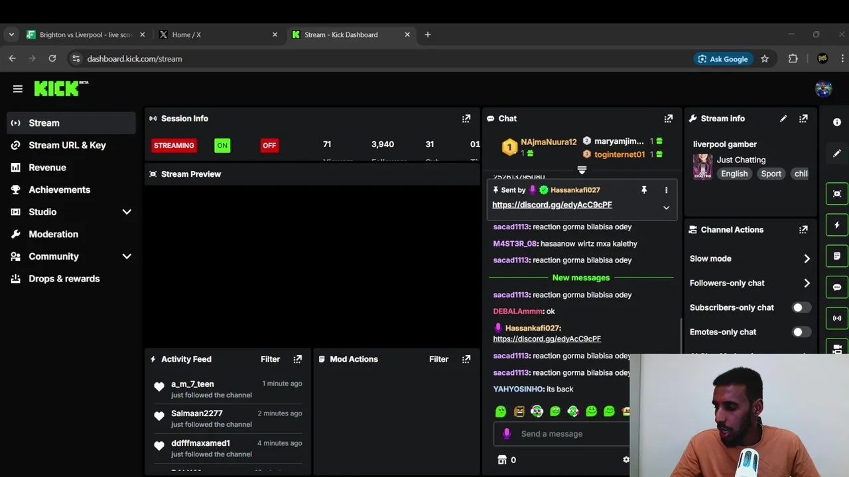Unpin the pinned message with pin icon
Screen dimensions: 849x477
pos(643,190)
